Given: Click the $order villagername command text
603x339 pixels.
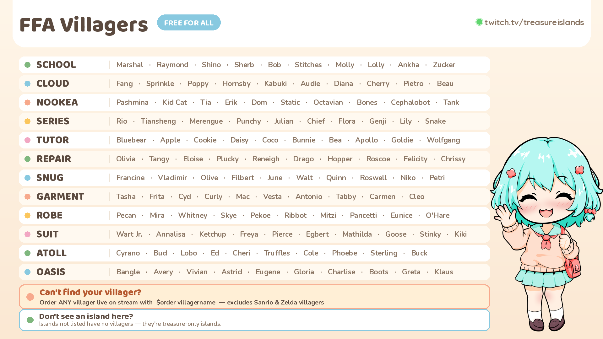Looking at the screenshot, I should 186,302.
